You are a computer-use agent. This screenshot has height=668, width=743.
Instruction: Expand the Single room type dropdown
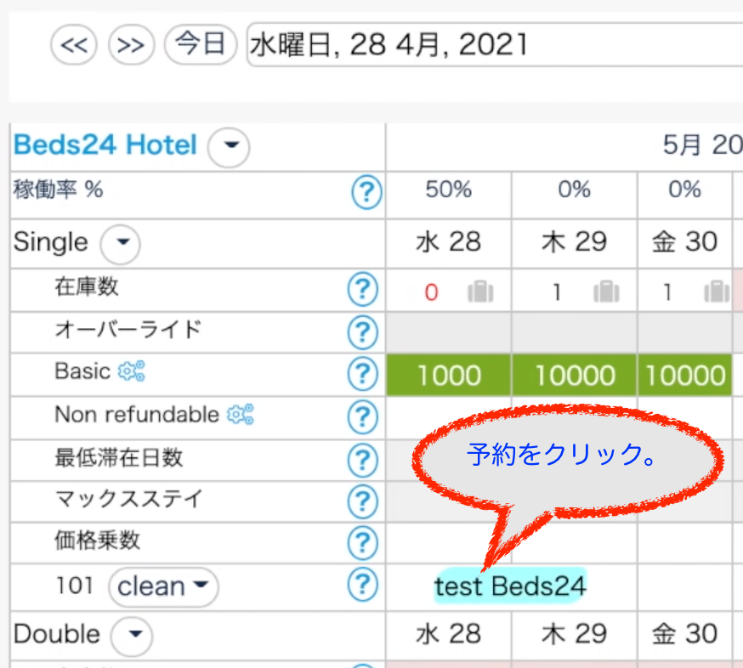pyautogui.click(x=120, y=245)
